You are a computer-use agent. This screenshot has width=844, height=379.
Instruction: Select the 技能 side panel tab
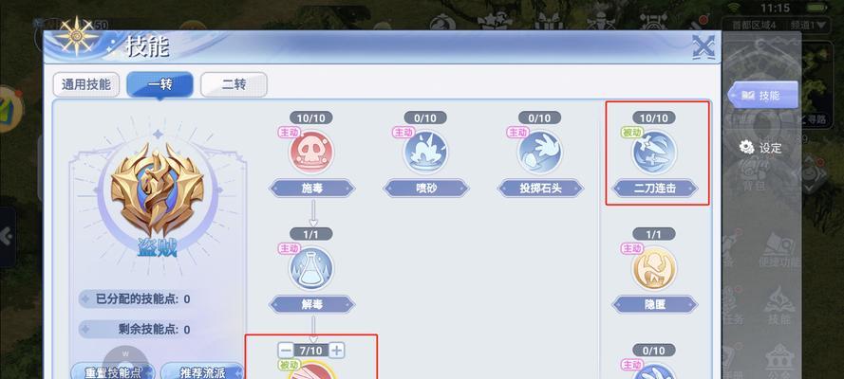pyautogui.click(x=762, y=96)
